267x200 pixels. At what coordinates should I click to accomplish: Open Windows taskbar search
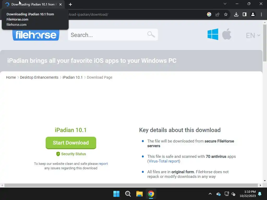128,194
